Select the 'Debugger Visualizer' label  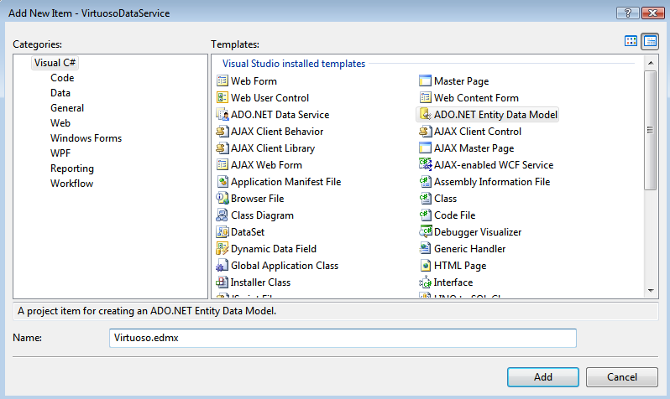[477, 231]
